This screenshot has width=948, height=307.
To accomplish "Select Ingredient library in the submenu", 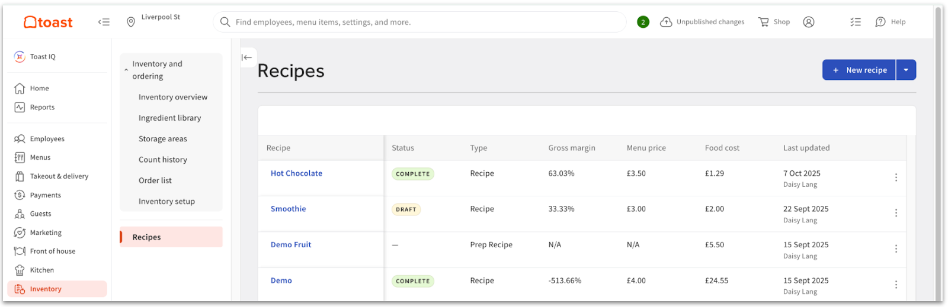I will tap(169, 118).
